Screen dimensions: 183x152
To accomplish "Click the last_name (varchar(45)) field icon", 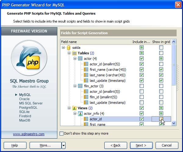I will click(86, 75).
